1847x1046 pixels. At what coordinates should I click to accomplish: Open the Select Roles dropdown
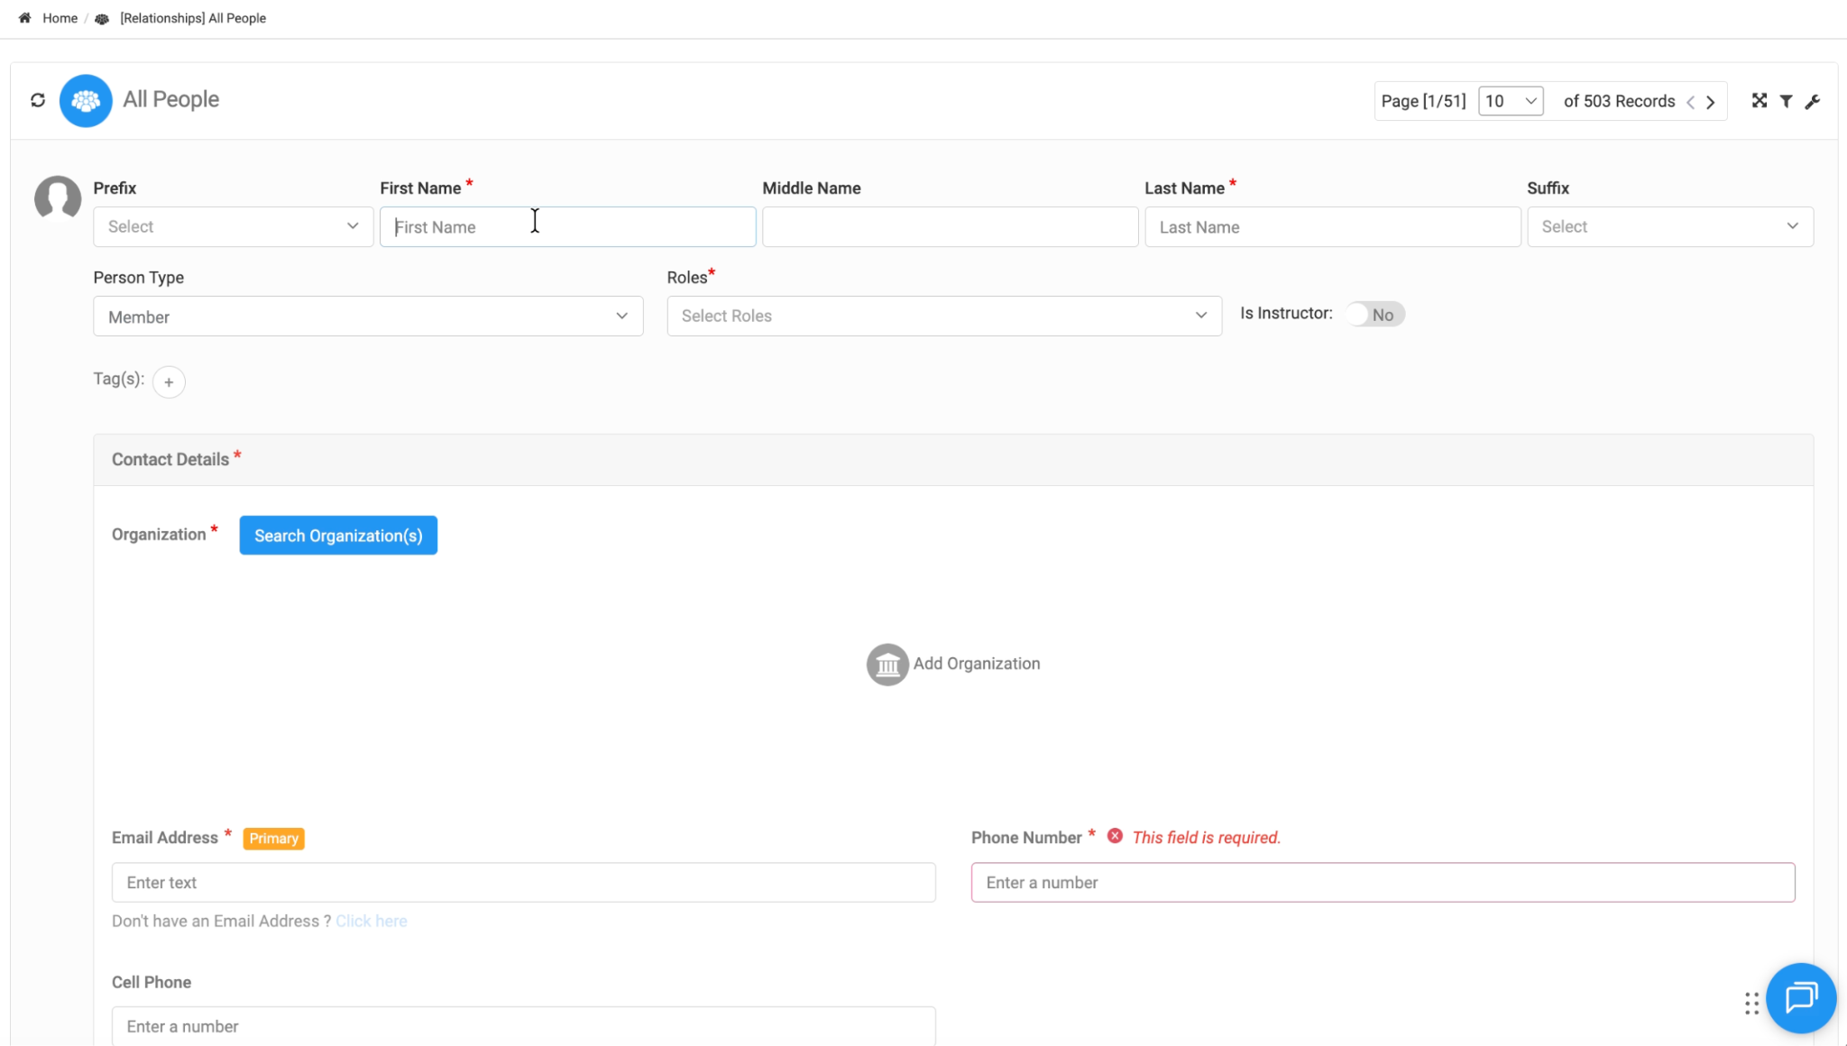click(943, 316)
